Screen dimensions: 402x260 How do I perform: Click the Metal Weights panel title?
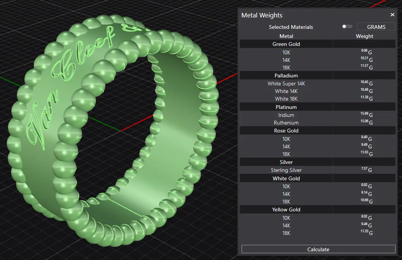pyautogui.click(x=262, y=15)
